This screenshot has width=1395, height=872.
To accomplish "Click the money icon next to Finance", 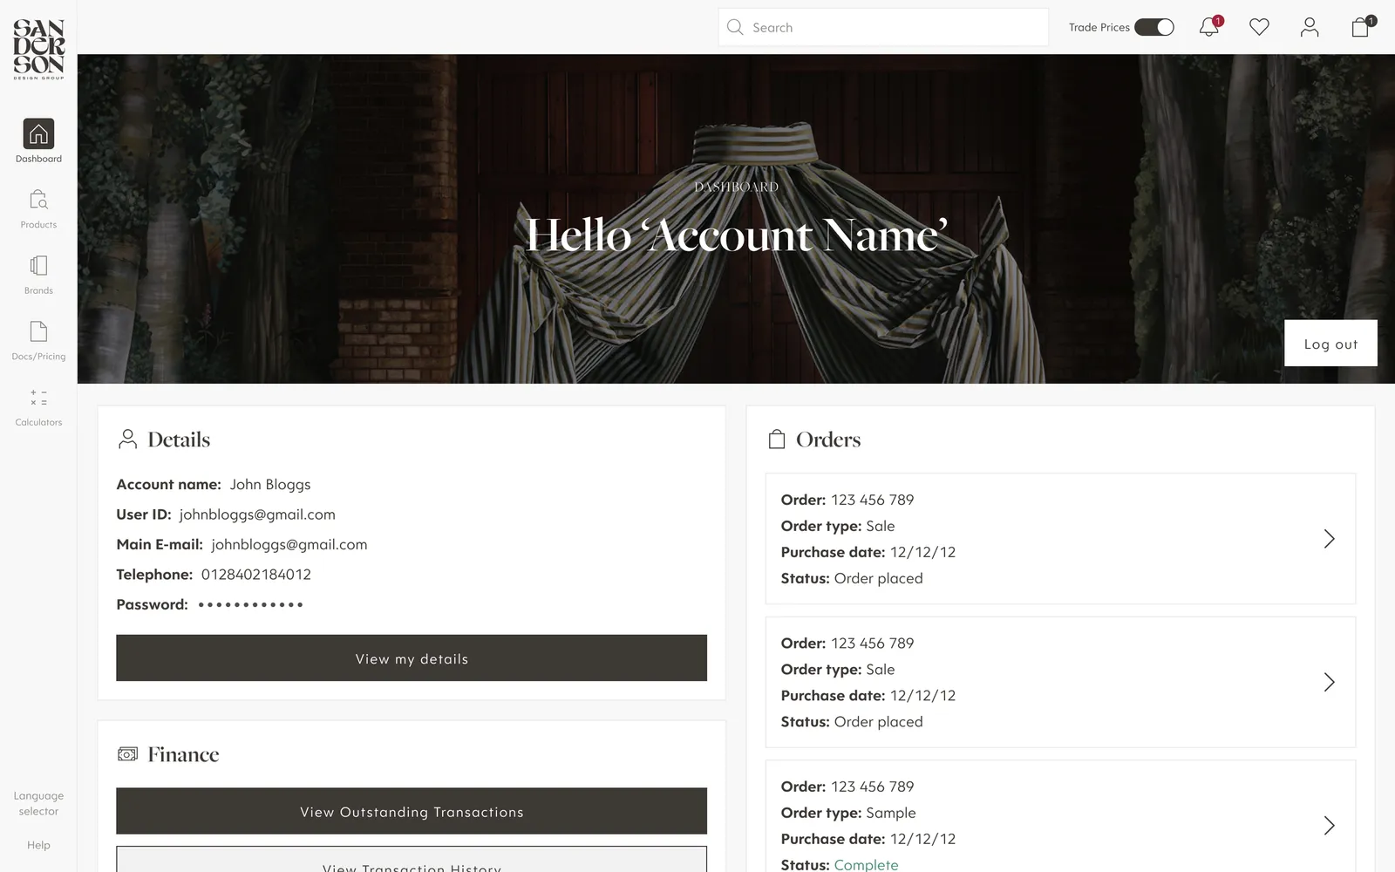I will pyautogui.click(x=127, y=753).
